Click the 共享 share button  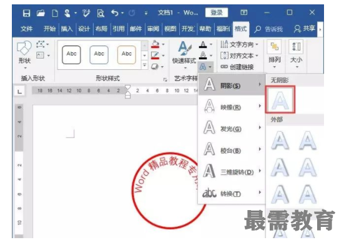pyautogui.click(x=305, y=29)
